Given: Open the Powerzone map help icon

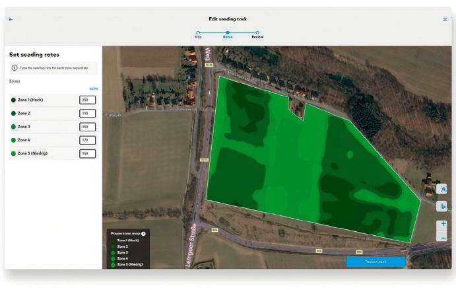Looking at the screenshot, I should pyautogui.click(x=143, y=233).
